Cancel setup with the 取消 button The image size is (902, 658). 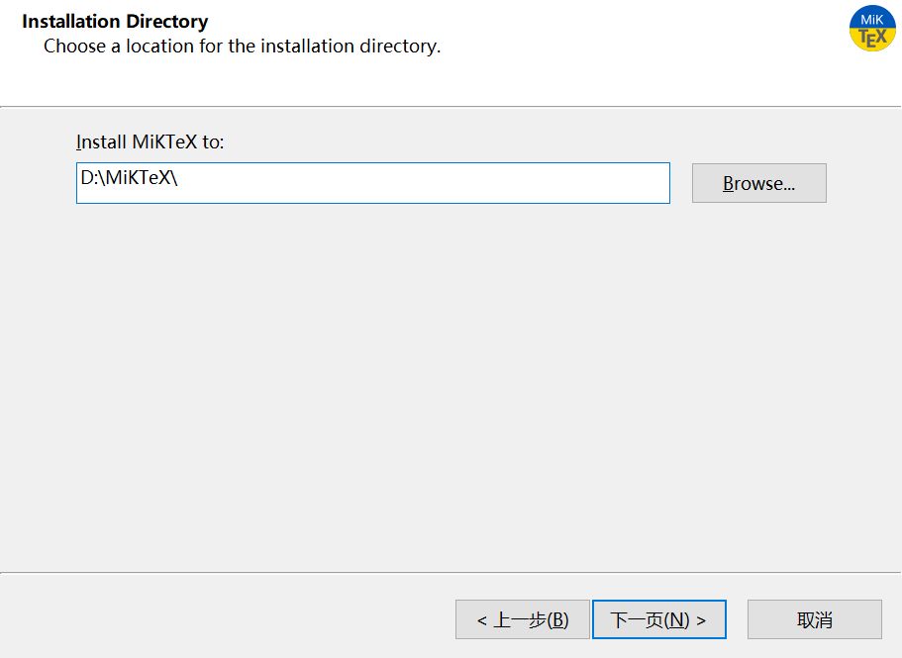815,619
